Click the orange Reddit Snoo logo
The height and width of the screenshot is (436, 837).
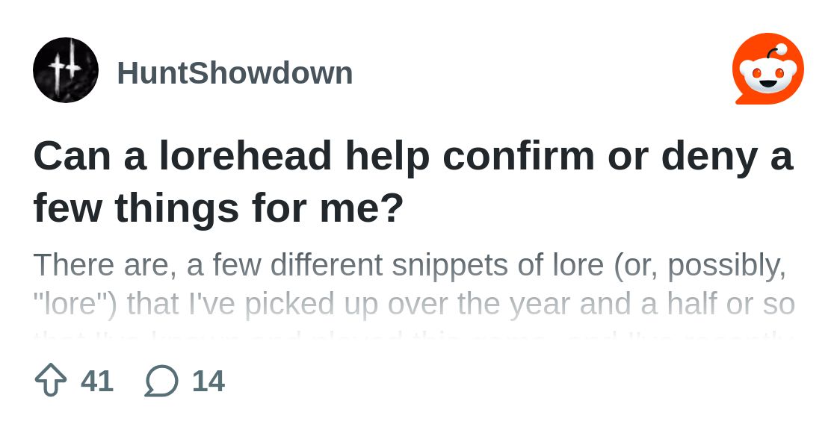[x=767, y=68]
